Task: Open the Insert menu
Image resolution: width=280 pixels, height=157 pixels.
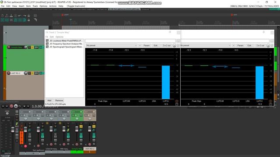Action: [21, 6]
